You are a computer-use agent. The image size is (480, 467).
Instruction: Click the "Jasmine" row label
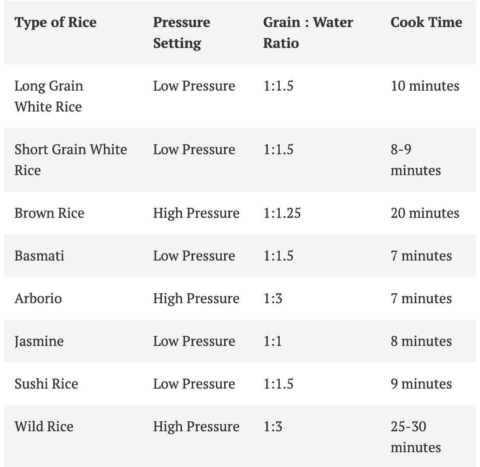tap(39, 341)
